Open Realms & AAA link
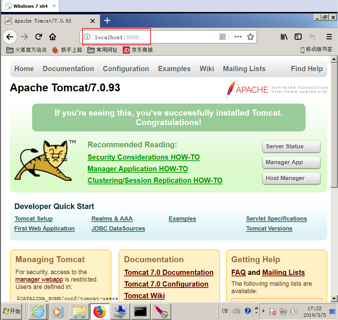This screenshot has width=338, height=320. point(112,219)
